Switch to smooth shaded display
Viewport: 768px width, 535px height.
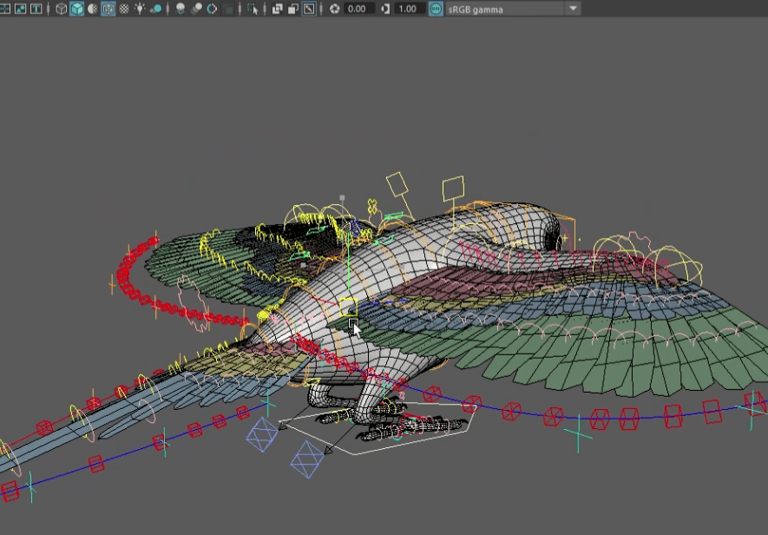click(77, 9)
